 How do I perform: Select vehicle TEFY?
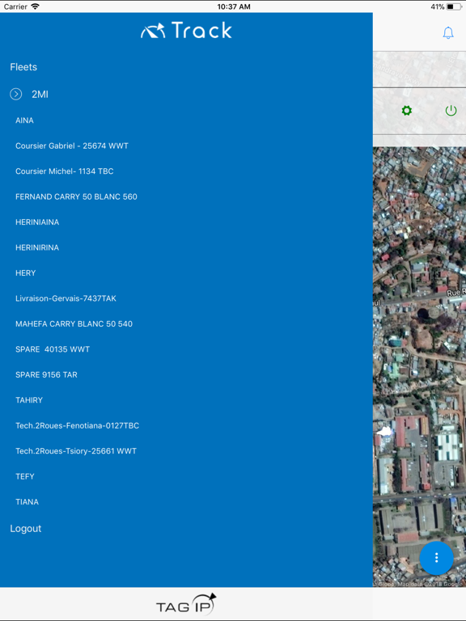(25, 476)
